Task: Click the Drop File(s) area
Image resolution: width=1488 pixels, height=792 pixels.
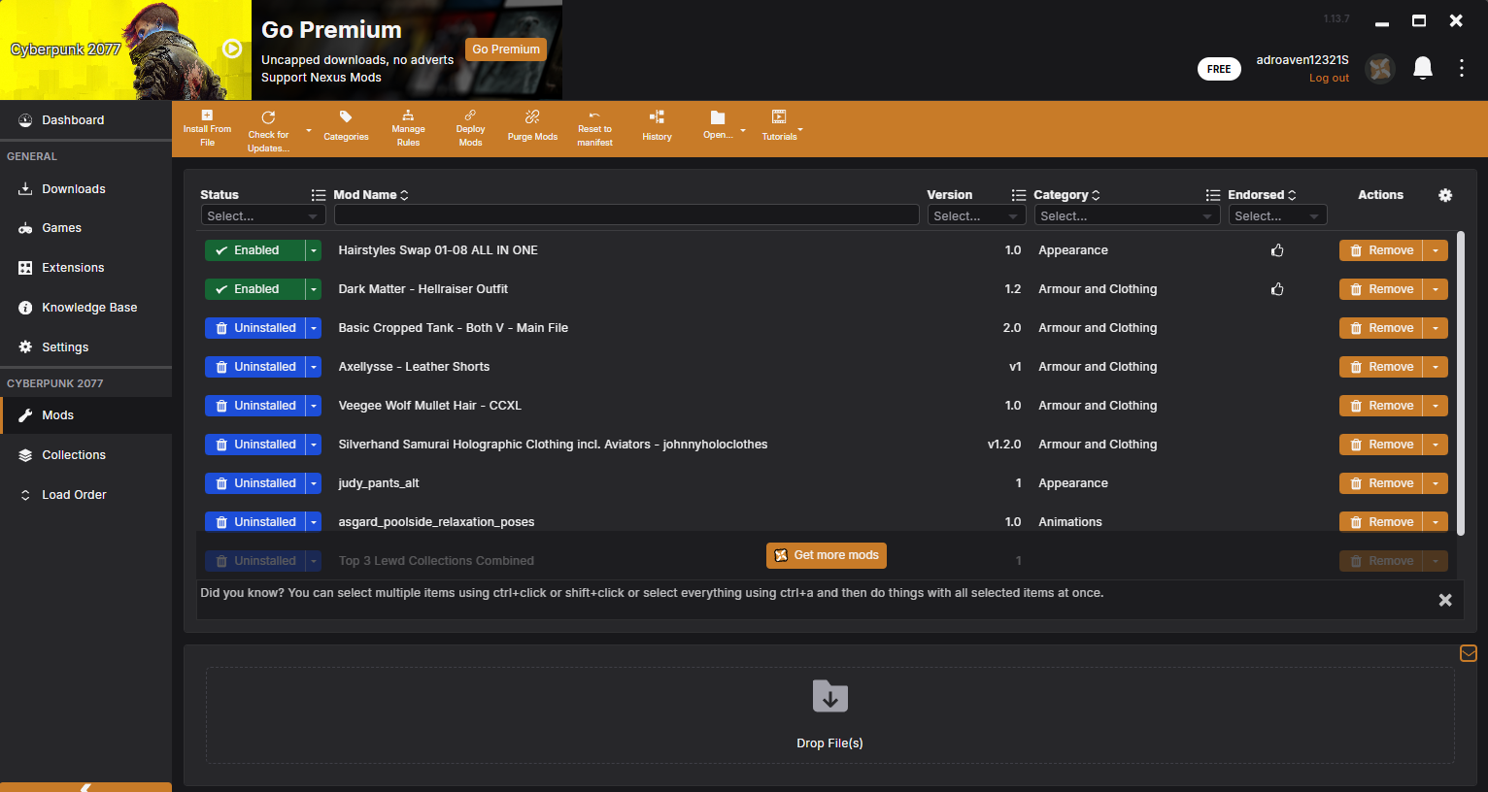Action: pos(829,714)
